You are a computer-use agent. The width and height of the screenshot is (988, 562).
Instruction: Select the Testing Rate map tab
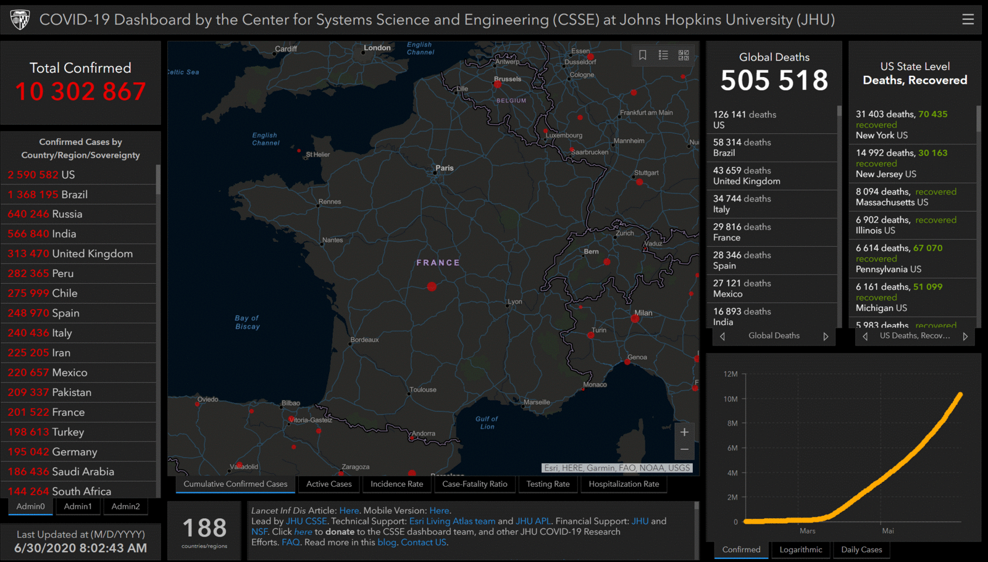(x=548, y=484)
